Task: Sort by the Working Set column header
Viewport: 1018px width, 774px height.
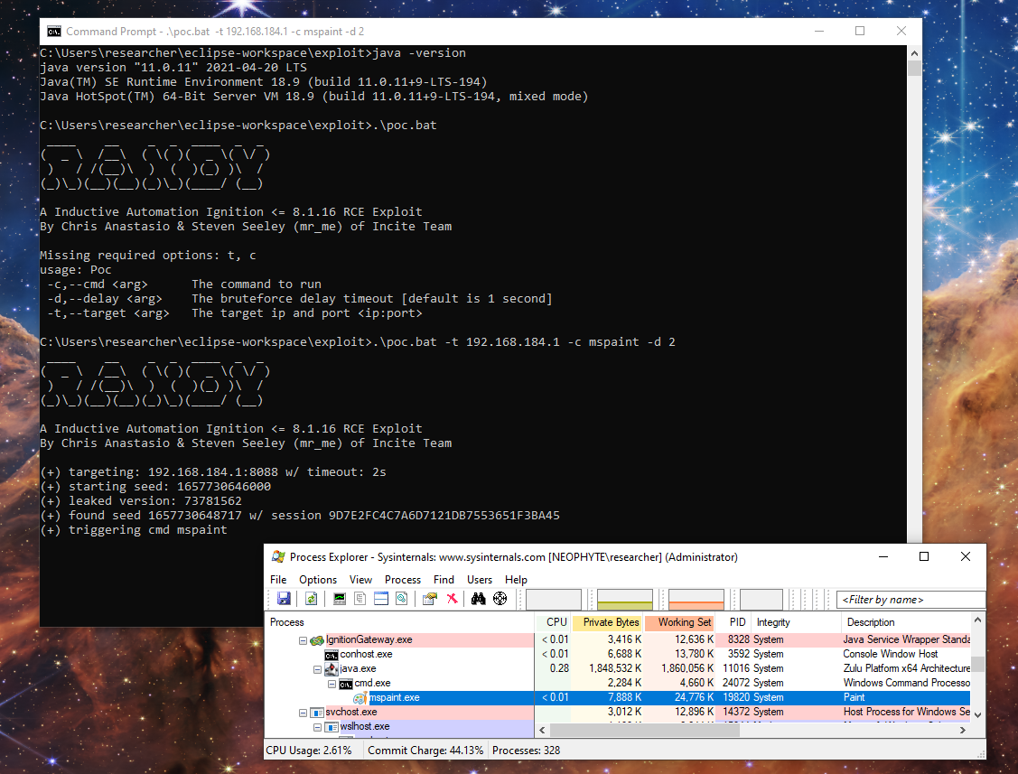Action: click(680, 622)
